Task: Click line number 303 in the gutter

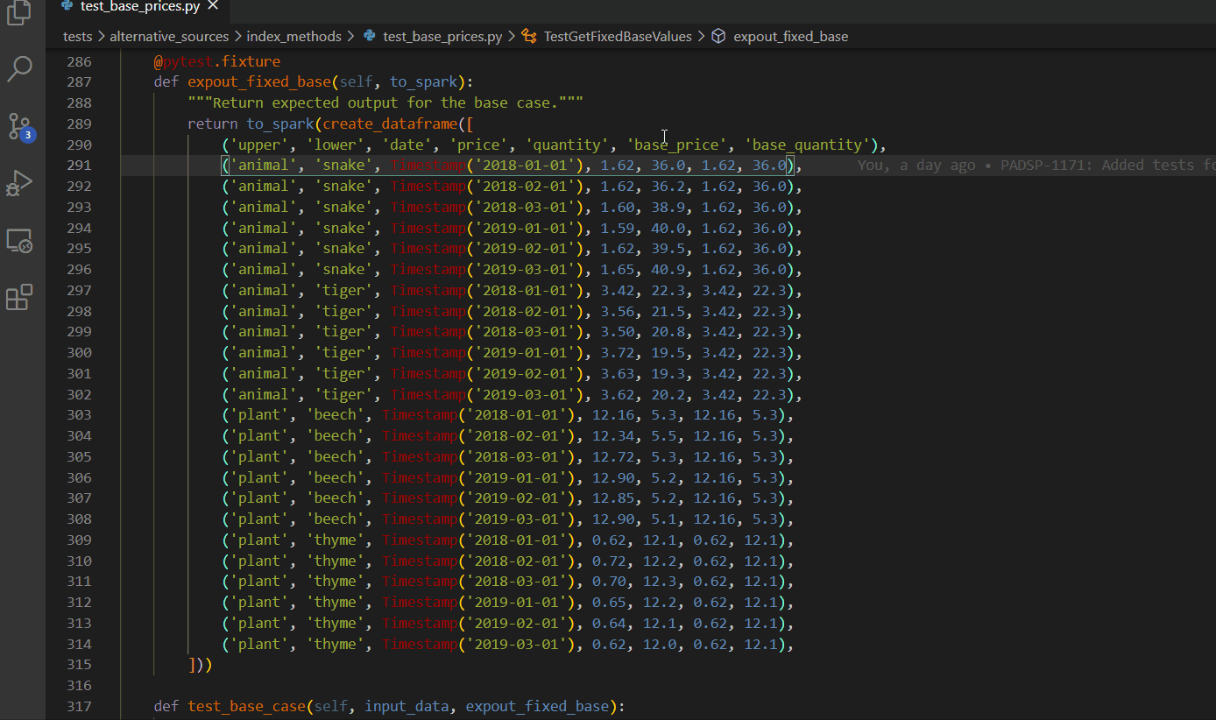Action: pos(79,415)
